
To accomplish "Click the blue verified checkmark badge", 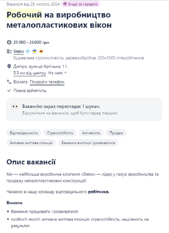I will (28, 51).
